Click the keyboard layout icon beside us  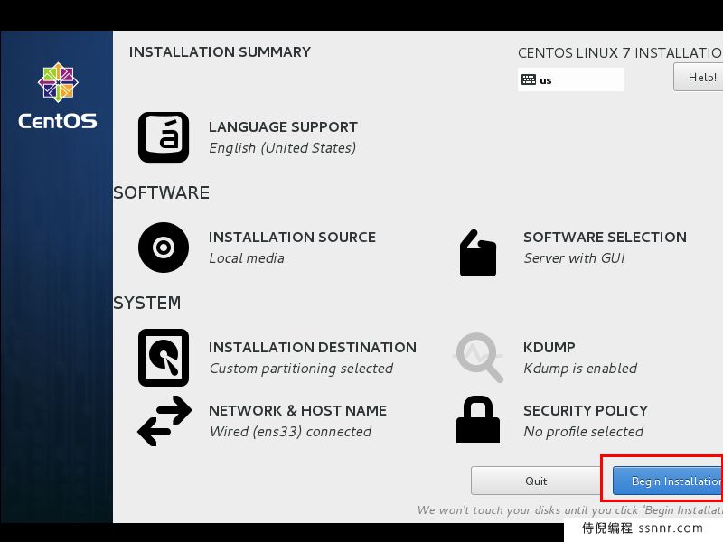529,79
